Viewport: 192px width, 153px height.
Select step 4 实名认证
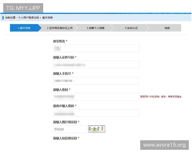[131, 28]
